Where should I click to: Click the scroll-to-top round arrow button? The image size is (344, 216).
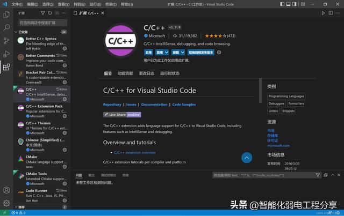pos(247,158)
